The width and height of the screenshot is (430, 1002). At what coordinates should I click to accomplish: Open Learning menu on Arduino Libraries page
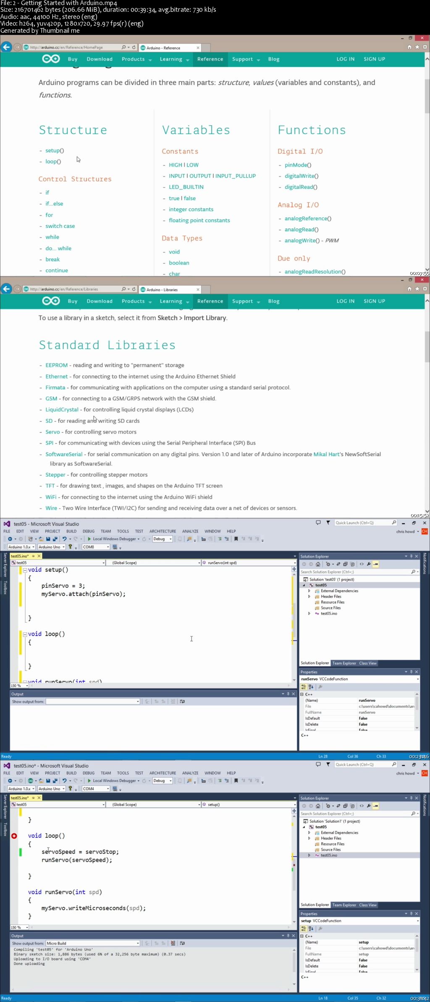[x=174, y=301]
